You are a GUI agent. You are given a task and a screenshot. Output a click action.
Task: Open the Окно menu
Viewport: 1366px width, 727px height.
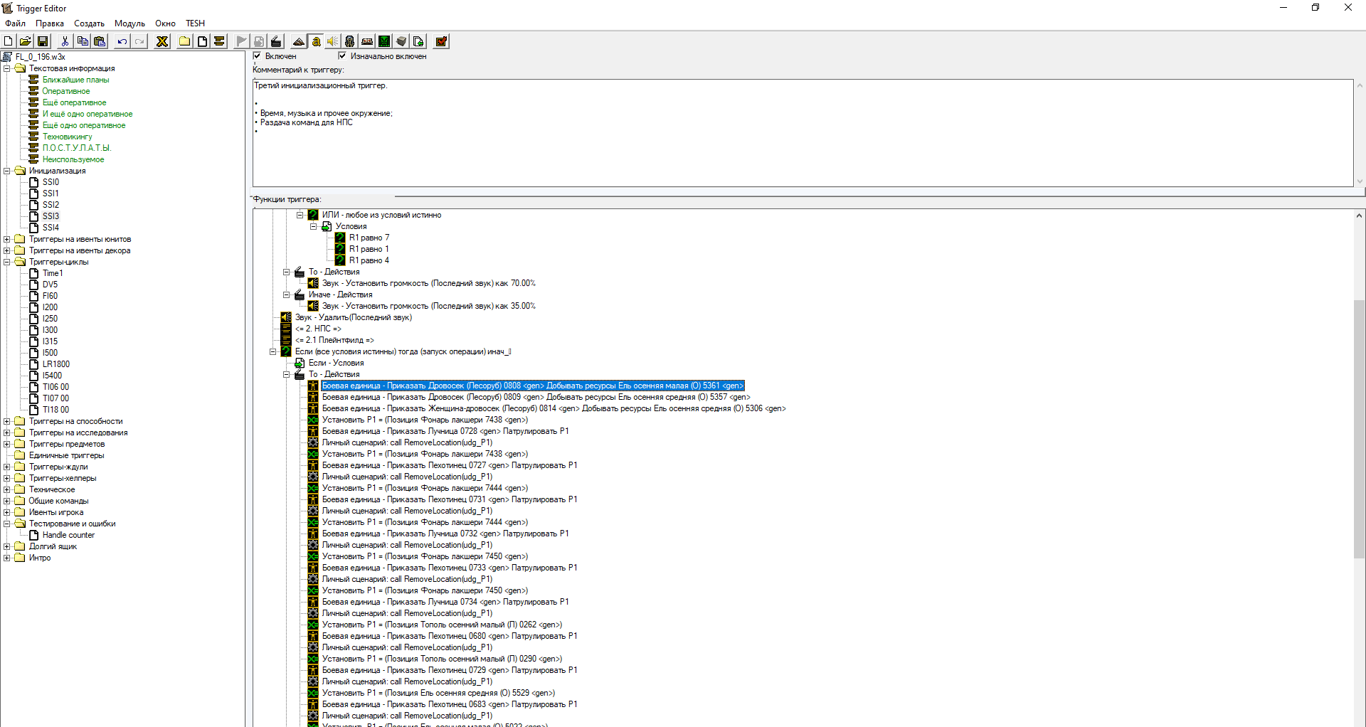point(165,23)
